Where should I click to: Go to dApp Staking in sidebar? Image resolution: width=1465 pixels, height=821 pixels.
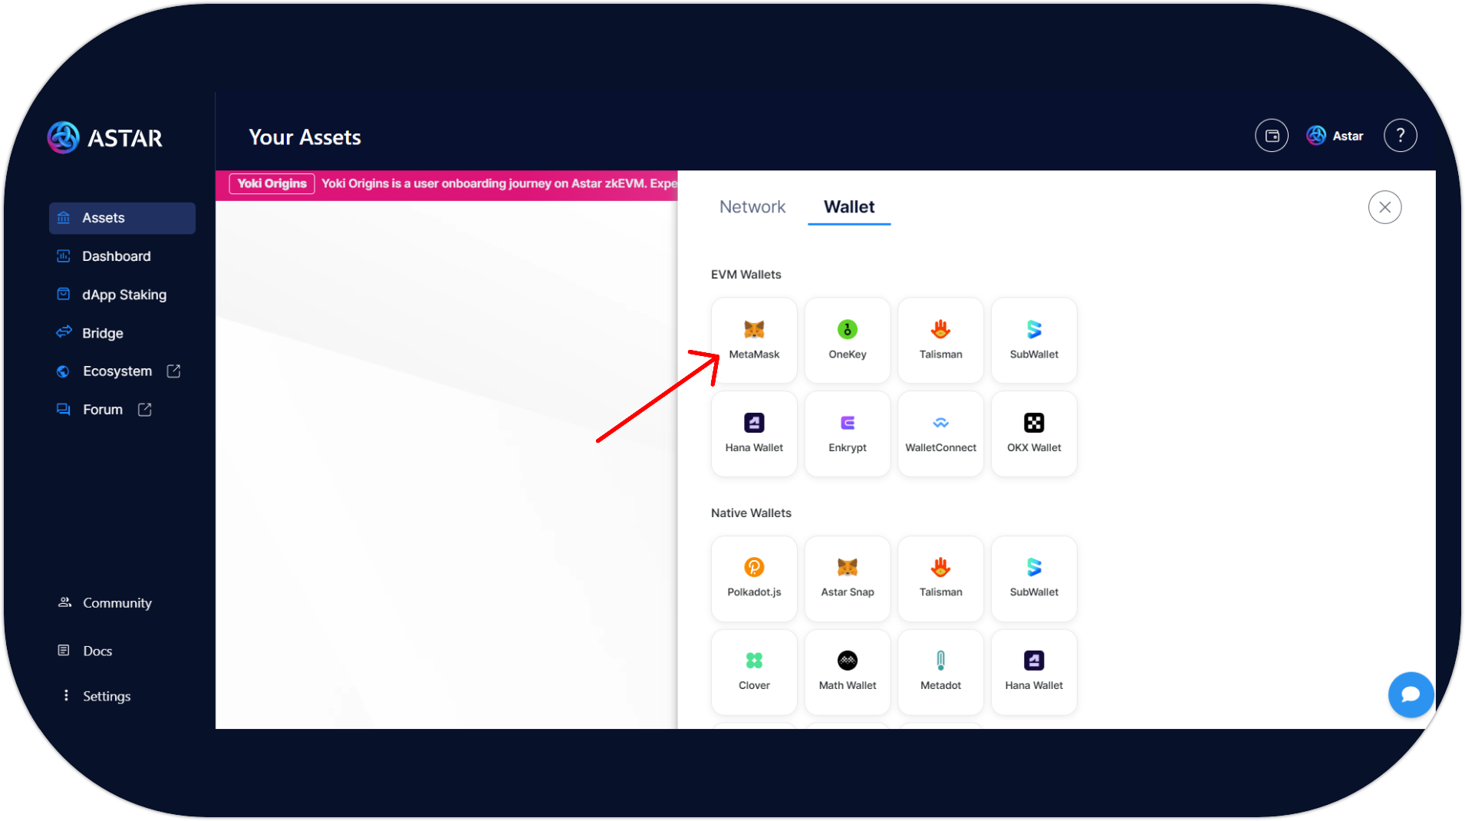click(123, 295)
